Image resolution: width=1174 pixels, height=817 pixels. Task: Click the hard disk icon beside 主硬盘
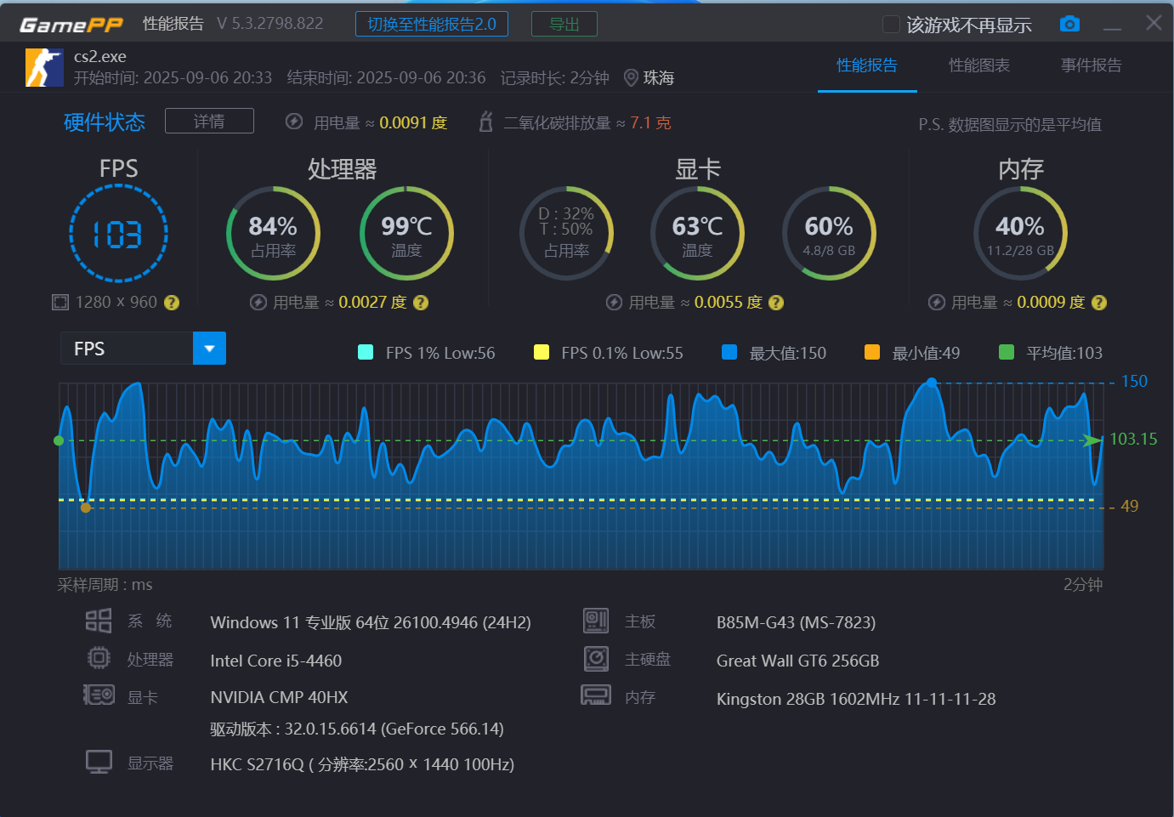click(x=596, y=658)
